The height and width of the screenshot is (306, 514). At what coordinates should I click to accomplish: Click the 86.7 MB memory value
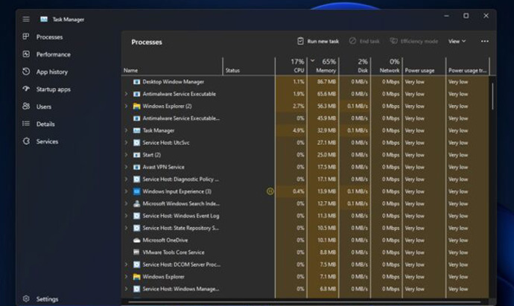(326, 82)
